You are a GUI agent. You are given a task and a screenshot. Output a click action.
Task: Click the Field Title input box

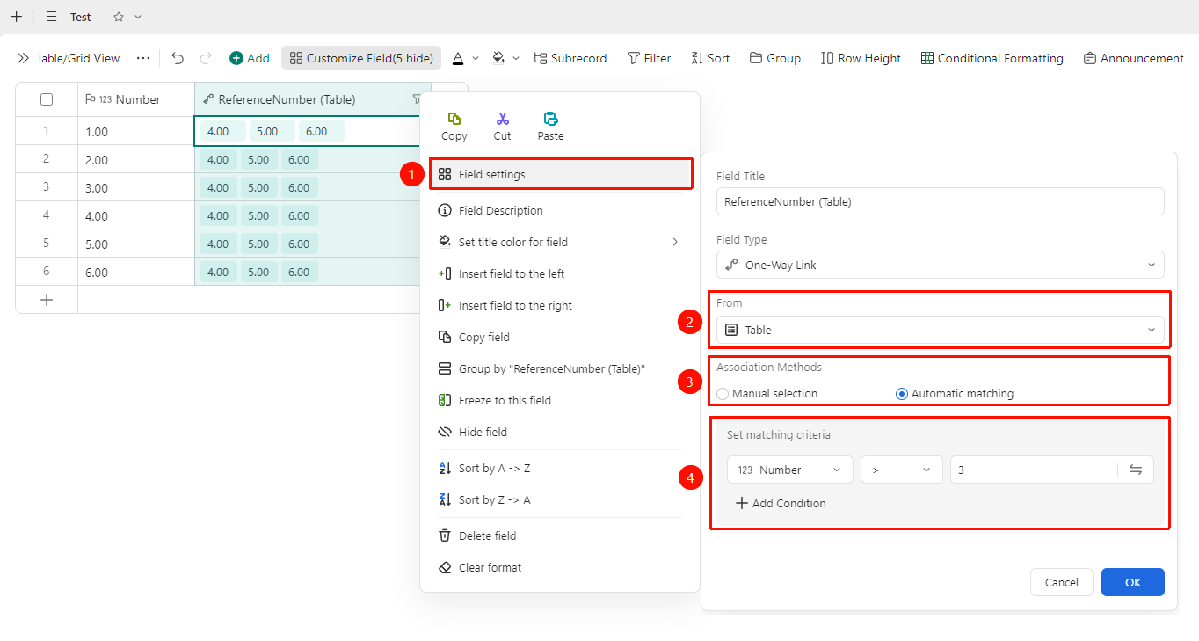941,201
